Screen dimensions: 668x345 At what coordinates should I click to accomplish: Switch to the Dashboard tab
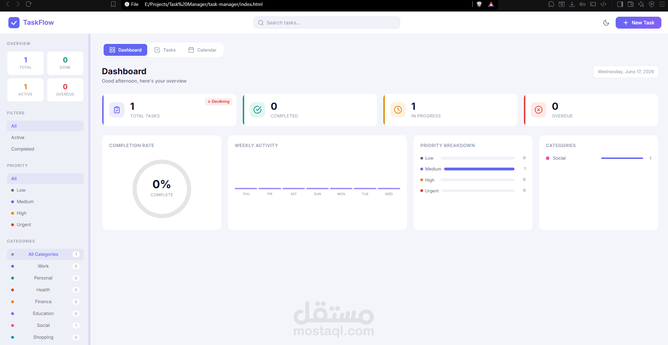pos(125,50)
